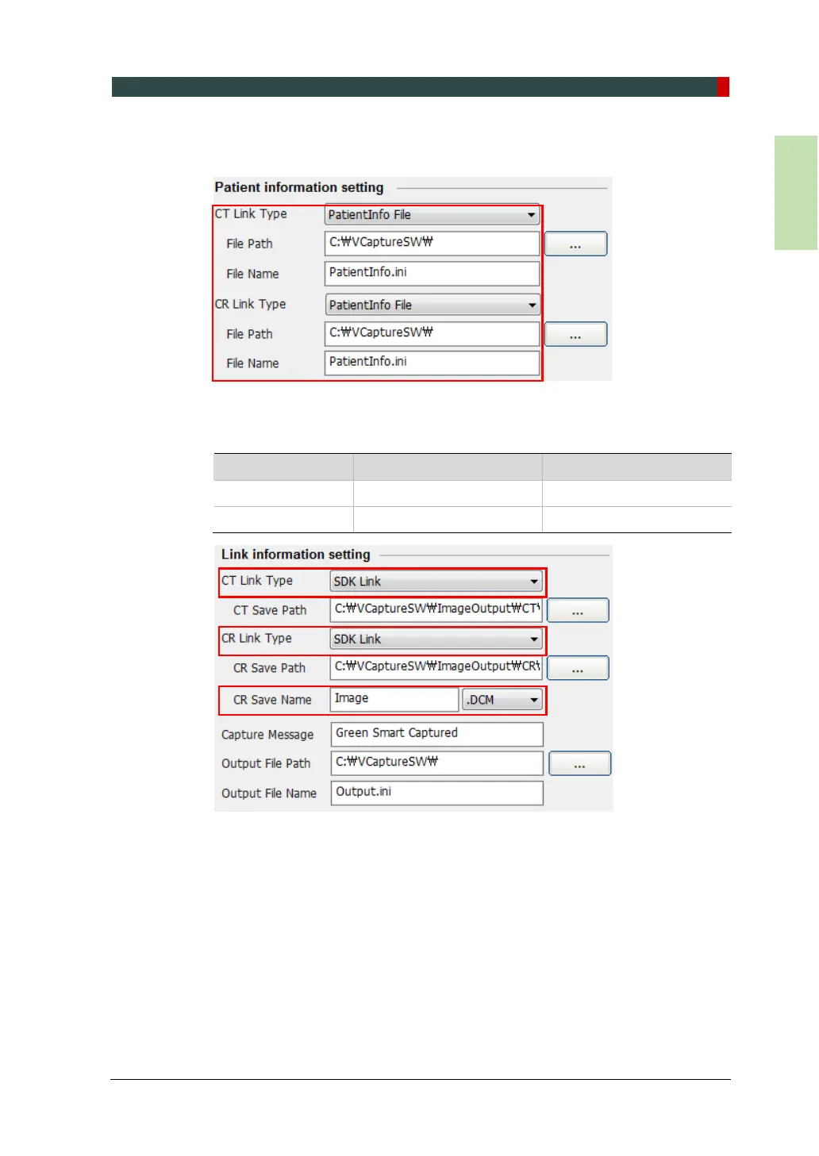Image resolution: width=819 pixels, height=1156 pixels.
Task: Click the CT Save Path label
Action: 270,610
